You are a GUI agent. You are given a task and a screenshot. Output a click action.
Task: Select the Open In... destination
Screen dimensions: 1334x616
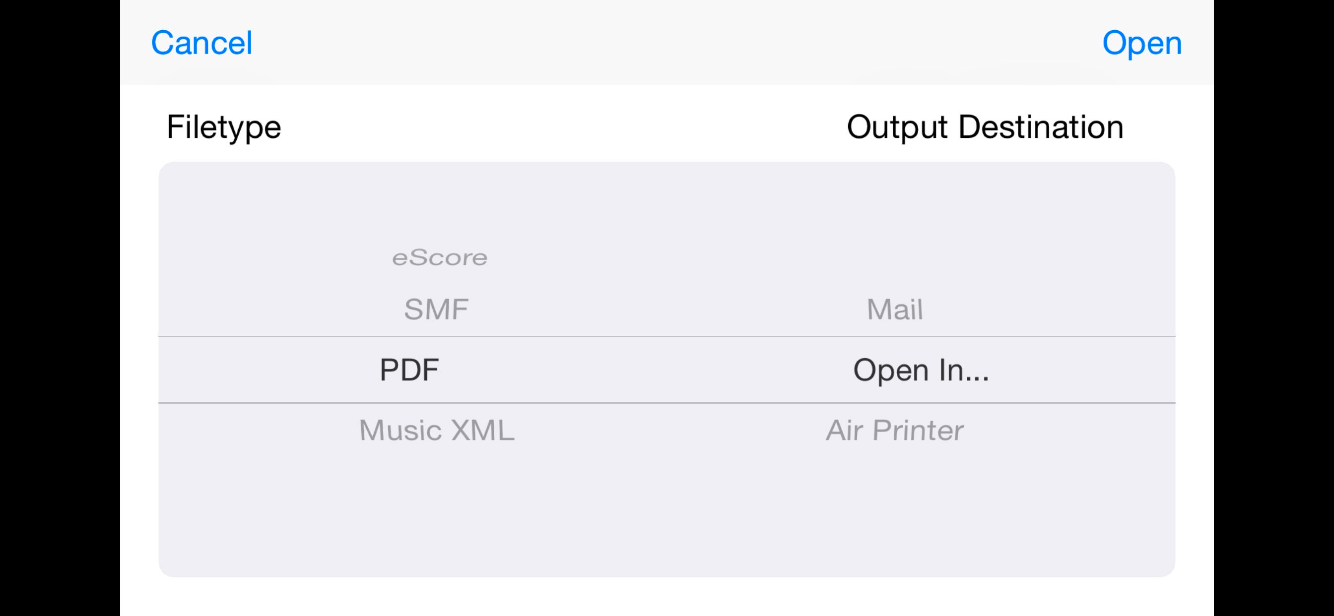(x=921, y=370)
